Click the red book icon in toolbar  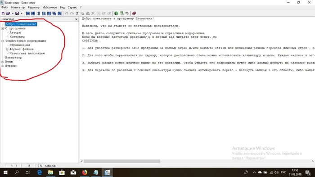coord(134,14)
